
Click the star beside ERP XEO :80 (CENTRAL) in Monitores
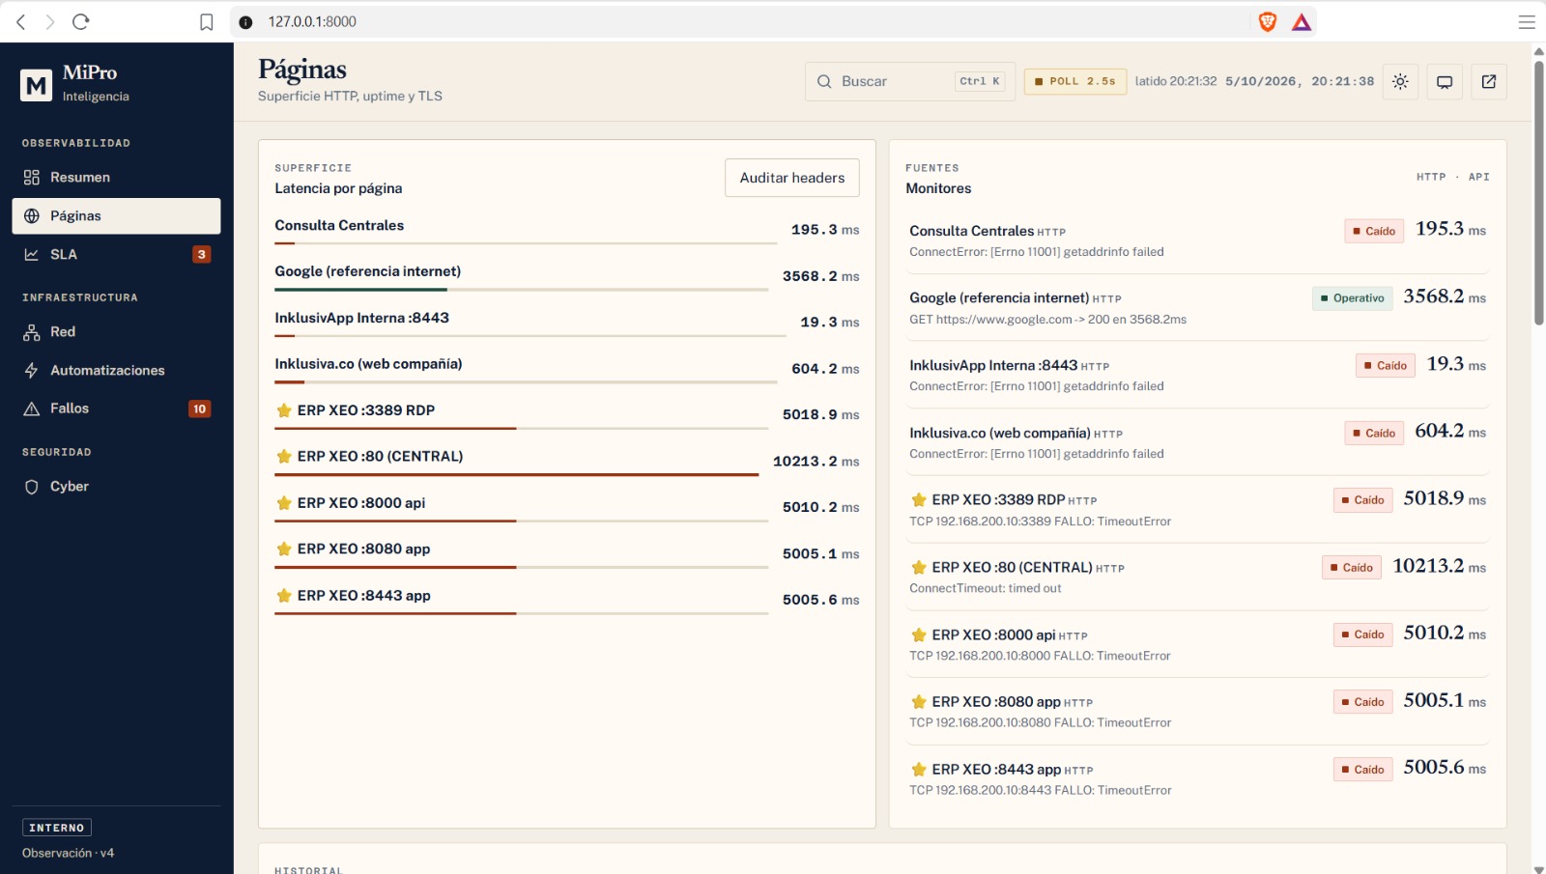(x=919, y=568)
